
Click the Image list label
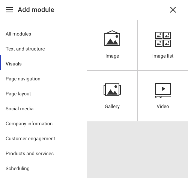(x=163, y=56)
